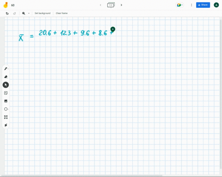Screen dimensions: 222x177
Task: Add a text box
Action: [6, 117]
